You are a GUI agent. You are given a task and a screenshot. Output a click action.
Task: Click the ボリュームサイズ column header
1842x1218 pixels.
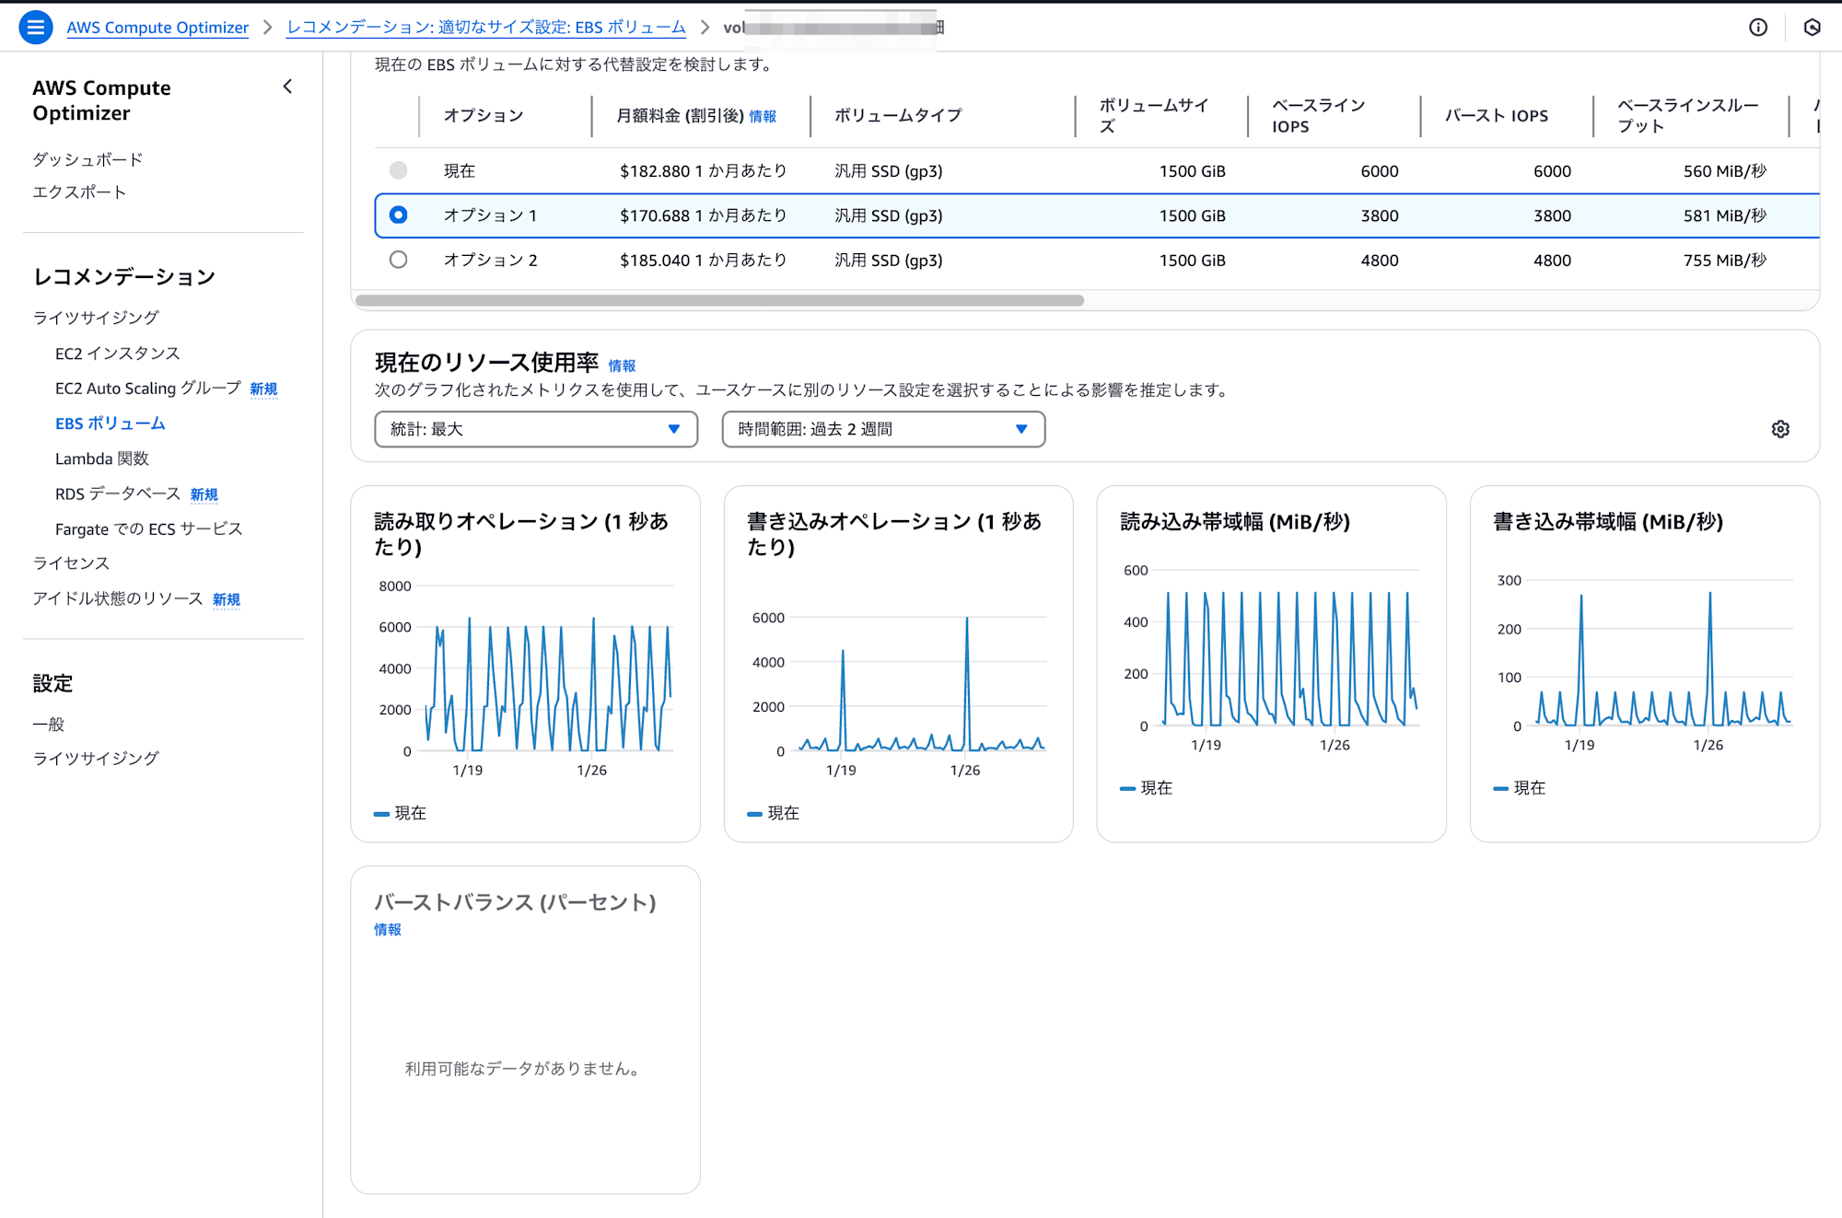pyautogui.click(x=1154, y=116)
